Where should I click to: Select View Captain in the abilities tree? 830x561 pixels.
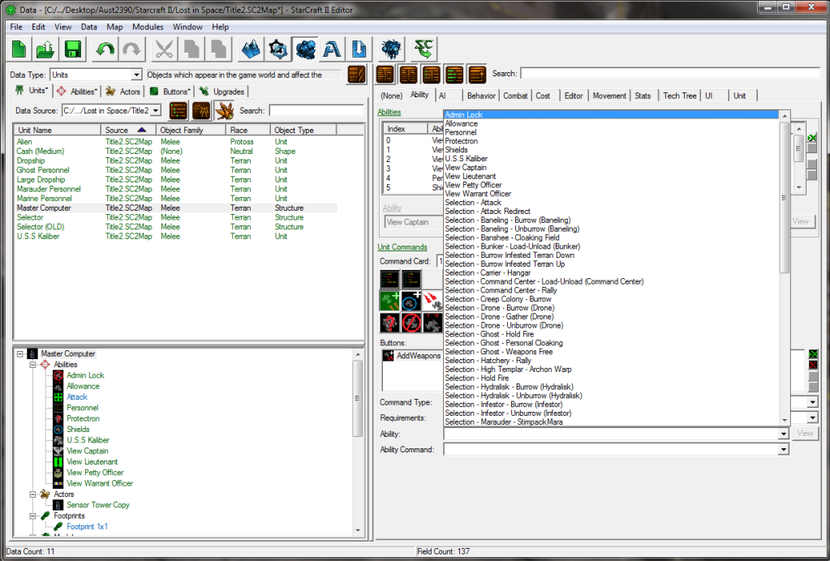coord(88,451)
